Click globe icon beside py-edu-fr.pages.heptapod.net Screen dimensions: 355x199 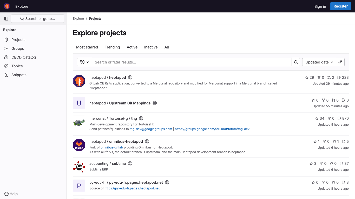[167, 182]
